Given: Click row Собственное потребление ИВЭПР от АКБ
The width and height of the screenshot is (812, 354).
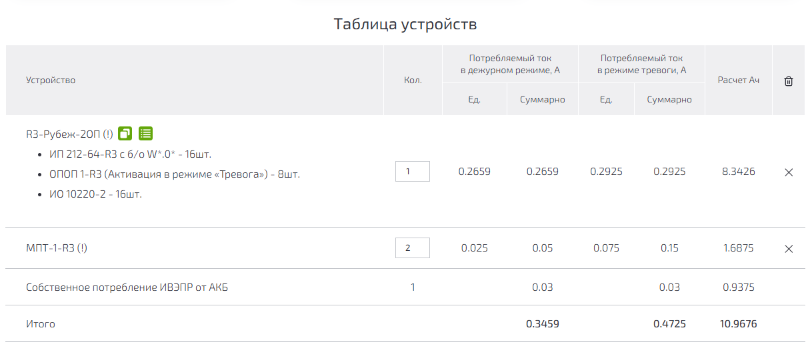Looking at the screenshot, I should [405, 287].
